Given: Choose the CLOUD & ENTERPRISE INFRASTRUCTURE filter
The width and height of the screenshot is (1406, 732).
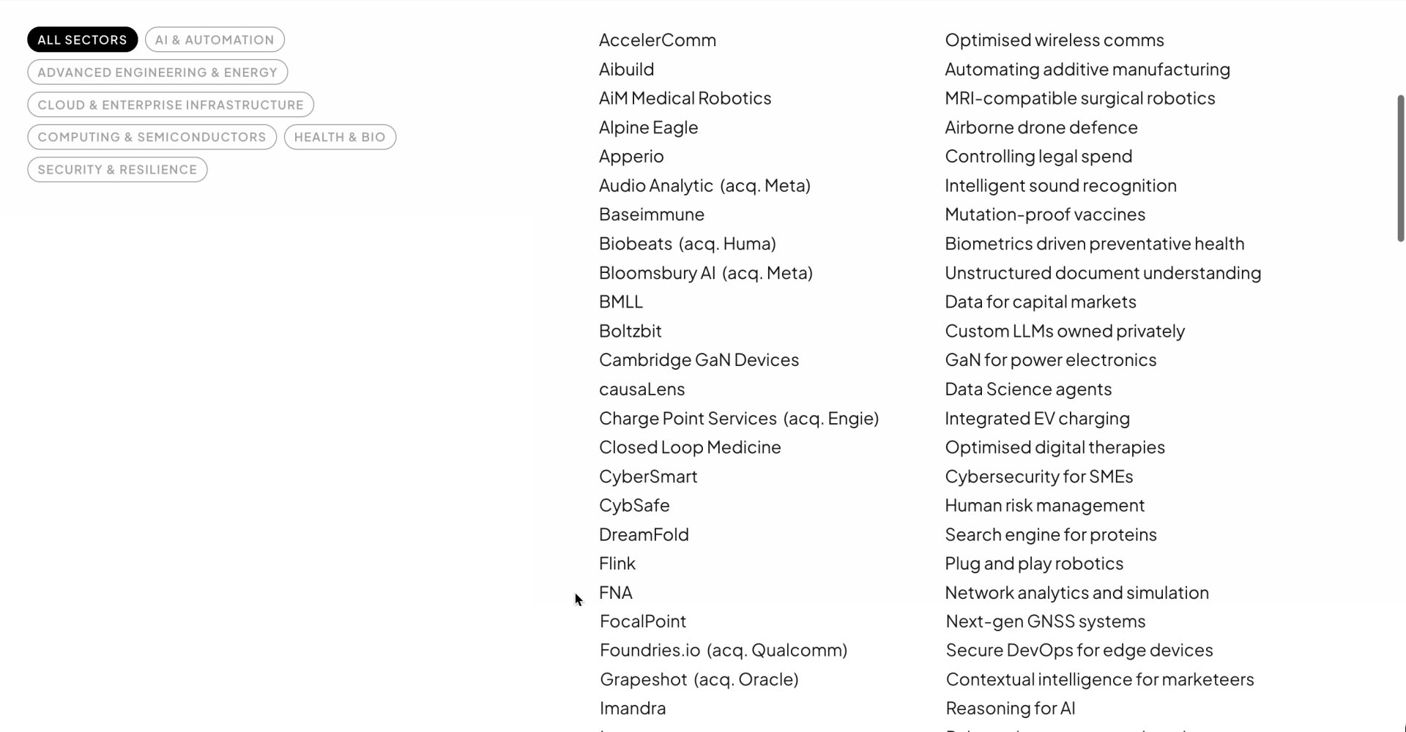Looking at the screenshot, I should pyautogui.click(x=170, y=104).
